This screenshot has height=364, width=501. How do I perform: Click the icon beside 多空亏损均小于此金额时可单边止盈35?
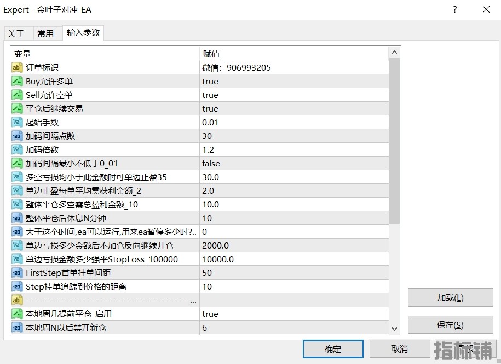pyautogui.click(x=17, y=177)
